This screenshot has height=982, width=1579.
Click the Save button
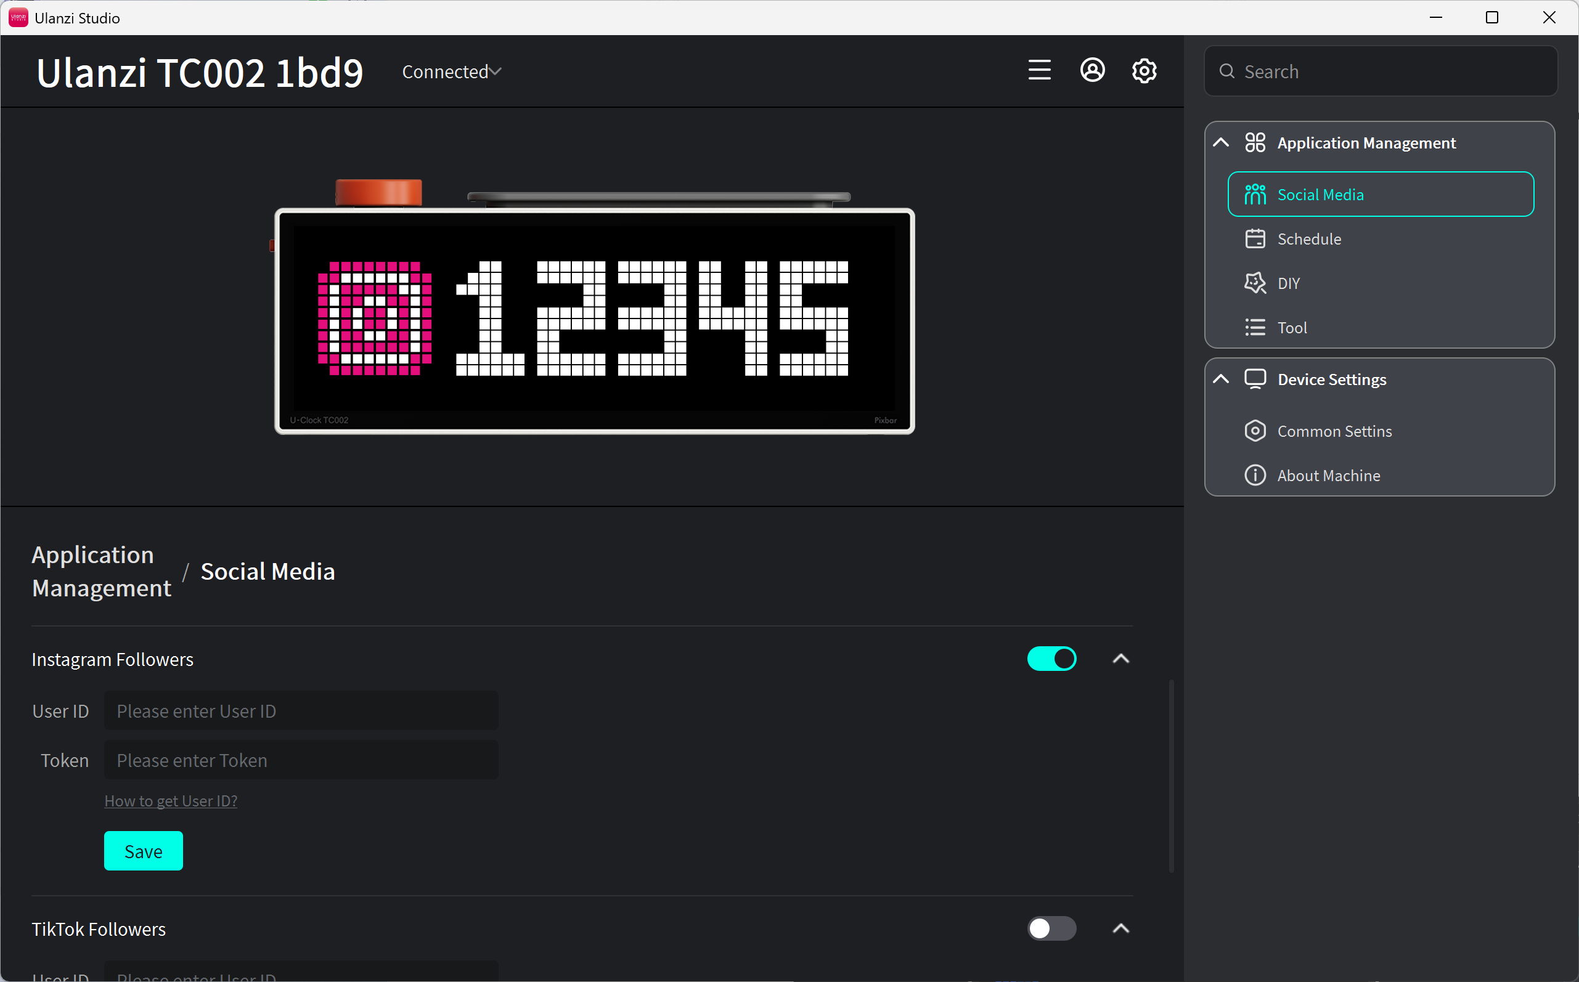pyautogui.click(x=143, y=851)
